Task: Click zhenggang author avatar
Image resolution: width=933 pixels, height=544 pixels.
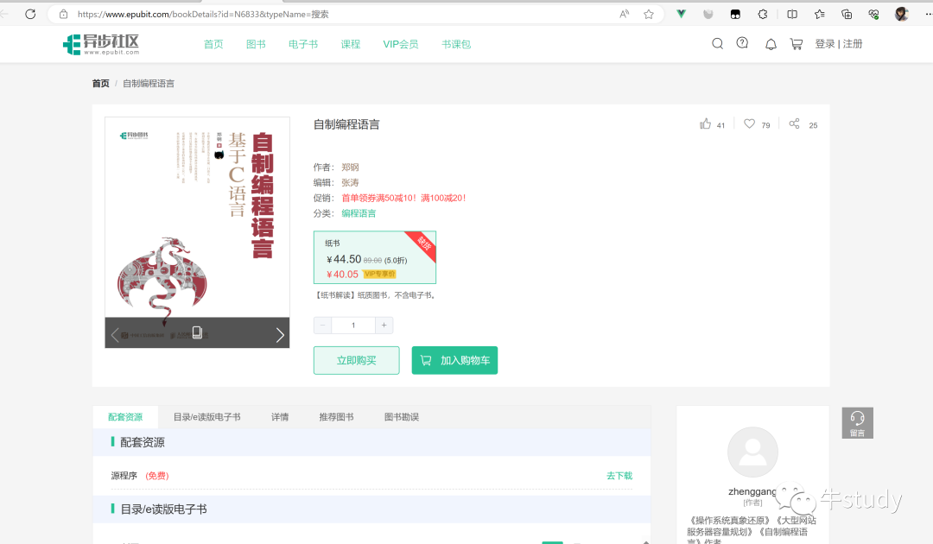Action: [x=752, y=452]
